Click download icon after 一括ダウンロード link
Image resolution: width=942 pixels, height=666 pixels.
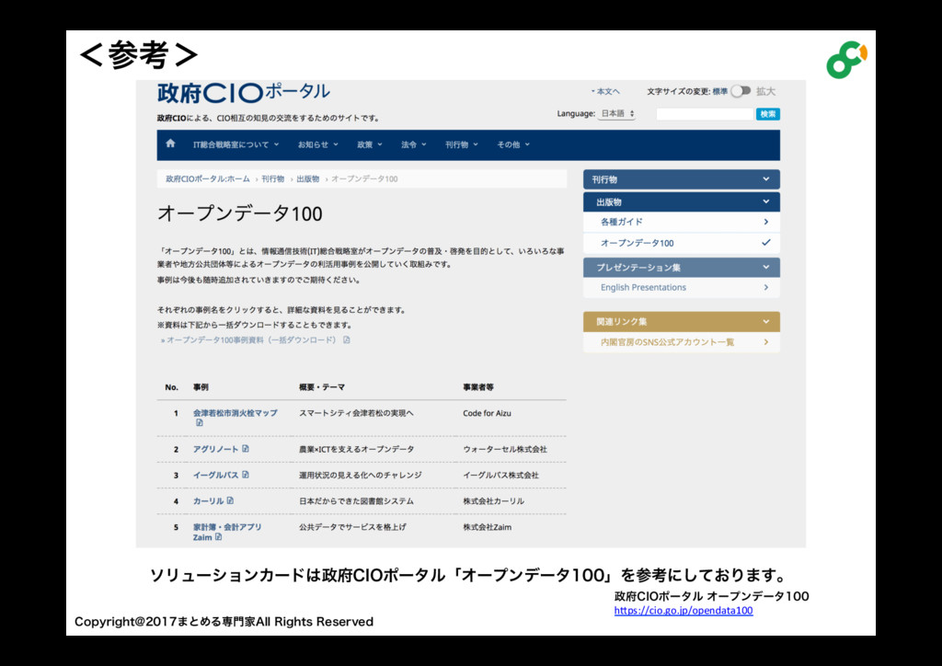tap(347, 340)
